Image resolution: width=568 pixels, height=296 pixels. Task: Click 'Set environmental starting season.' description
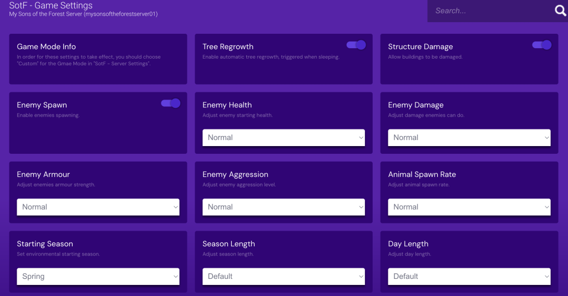[x=58, y=254]
